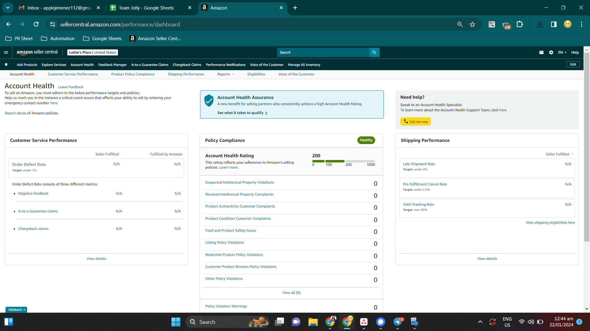Viewport: 590px width, 331px height.
Task: Click the Healthy status badge
Action: coord(366,140)
